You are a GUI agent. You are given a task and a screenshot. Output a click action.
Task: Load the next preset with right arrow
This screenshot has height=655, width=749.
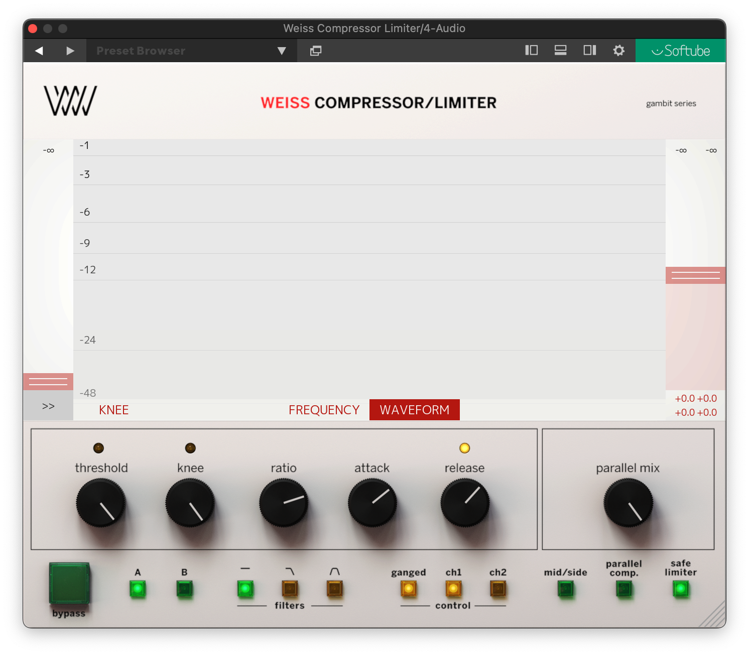point(70,51)
